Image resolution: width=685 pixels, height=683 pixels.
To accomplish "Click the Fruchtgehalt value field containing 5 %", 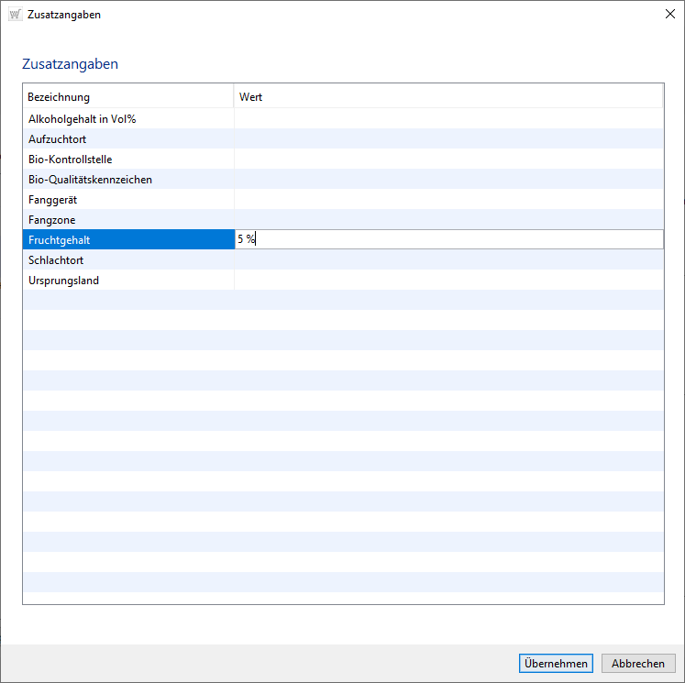I will click(x=447, y=240).
